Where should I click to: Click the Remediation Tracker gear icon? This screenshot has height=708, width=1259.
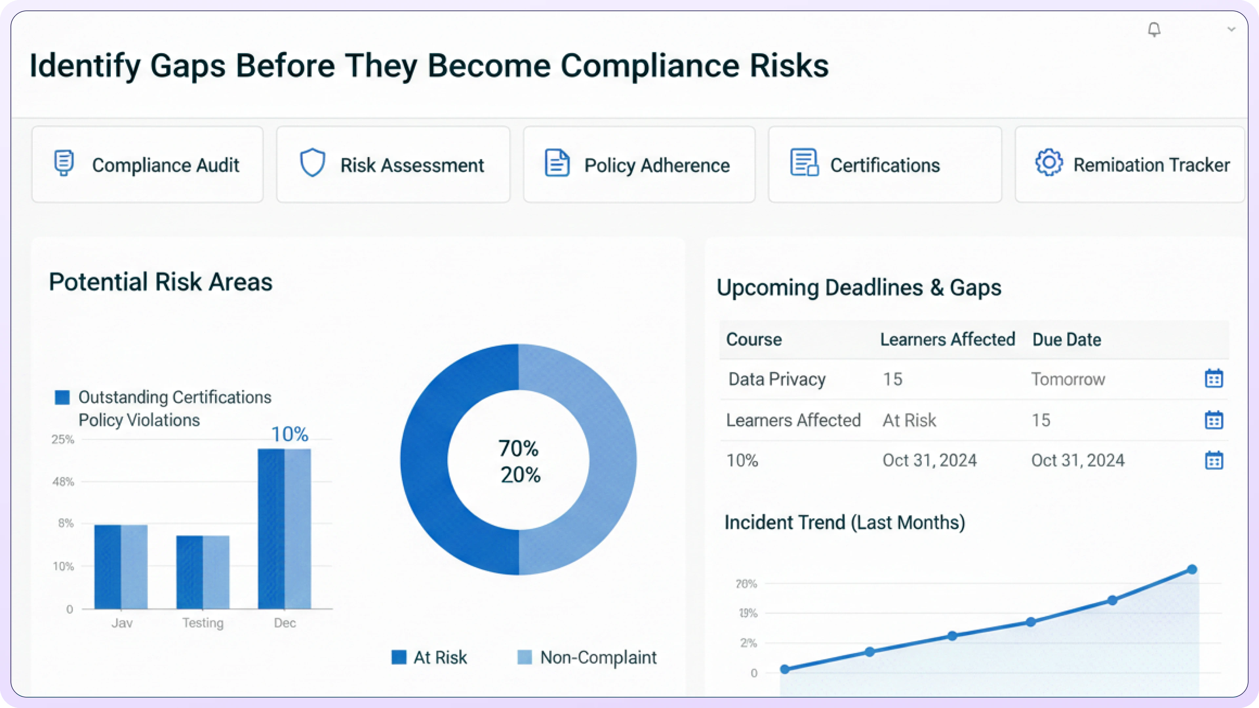point(1049,162)
